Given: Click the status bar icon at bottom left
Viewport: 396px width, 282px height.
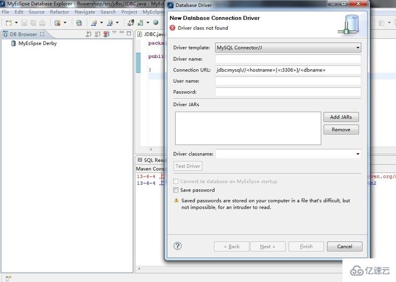Looking at the screenshot, I should pos(9,278).
